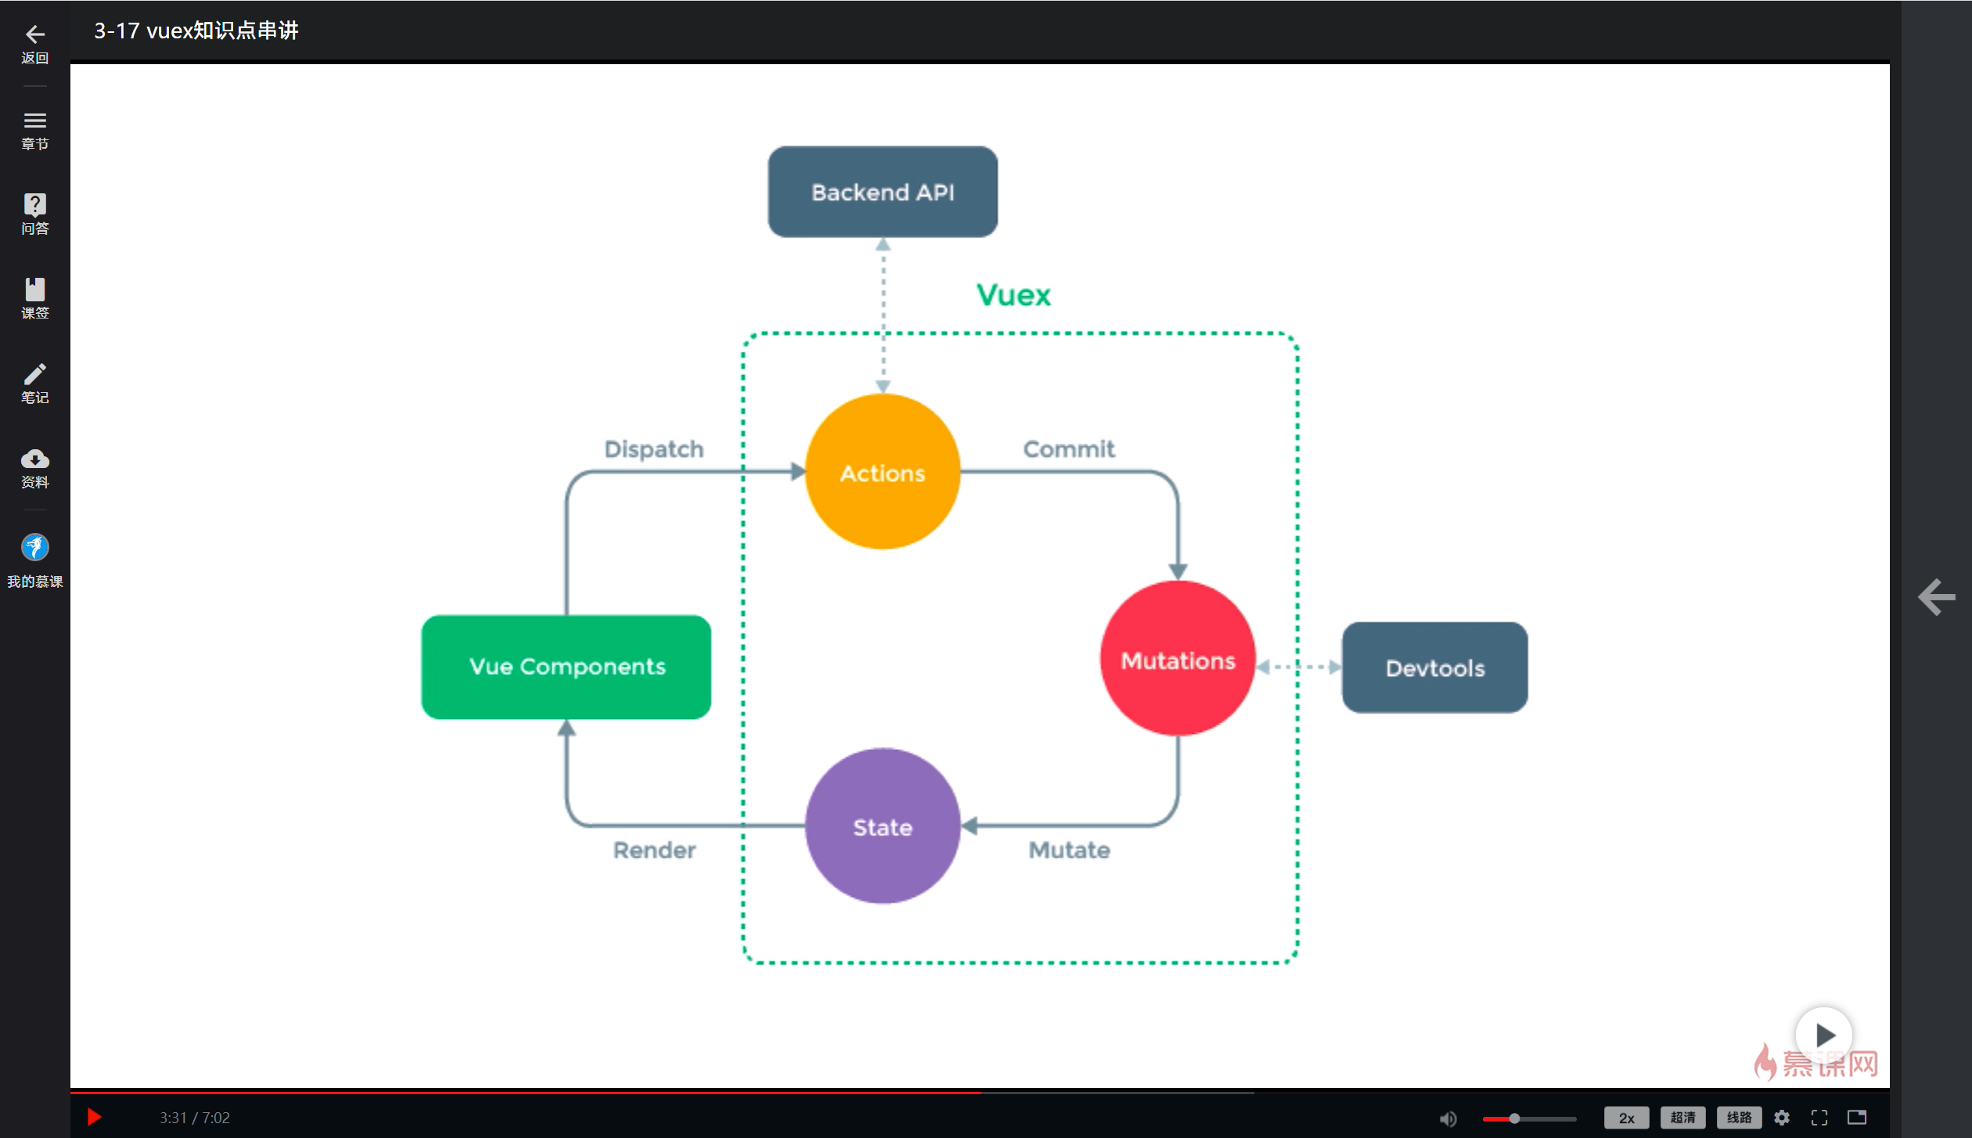Viewport: 1972px width, 1138px height.
Task: Open the 章节 chapters list
Action: pyautogui.click(x=34, y=122)
